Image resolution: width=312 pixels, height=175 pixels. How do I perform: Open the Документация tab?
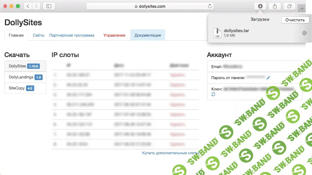pyautogui.click(x=148, y=35)
